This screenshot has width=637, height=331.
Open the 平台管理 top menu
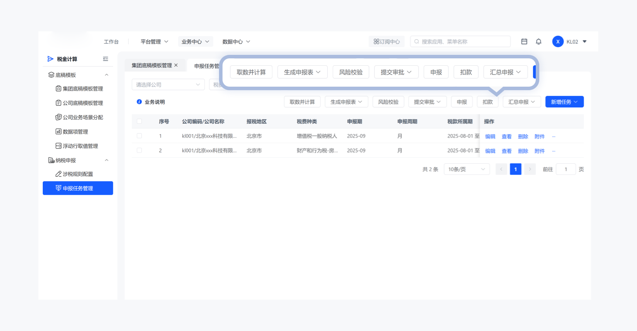[x=154, y=42]
